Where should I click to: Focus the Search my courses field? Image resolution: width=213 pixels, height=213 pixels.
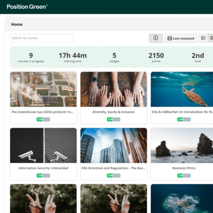click(x=42, y=38)
